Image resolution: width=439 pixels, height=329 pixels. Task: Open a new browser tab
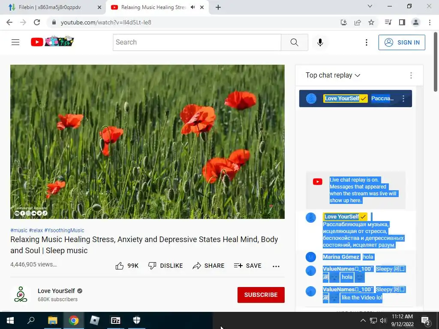point(218,7)
